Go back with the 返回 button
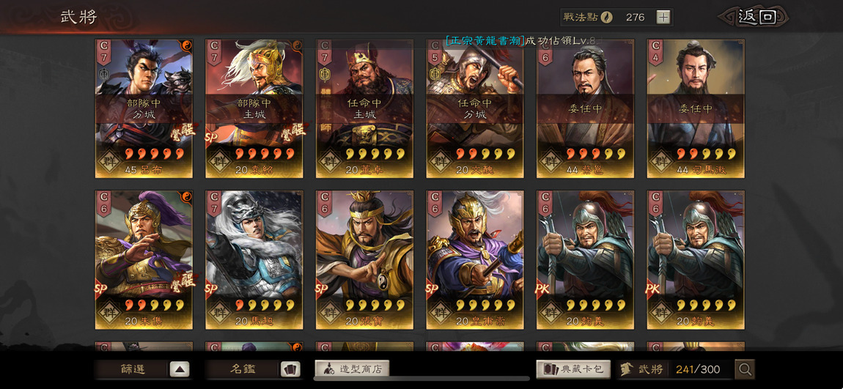 click(x=754, y=17)
